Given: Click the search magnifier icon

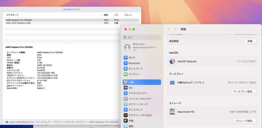Looking at the screenshot, I should (125, 37).
